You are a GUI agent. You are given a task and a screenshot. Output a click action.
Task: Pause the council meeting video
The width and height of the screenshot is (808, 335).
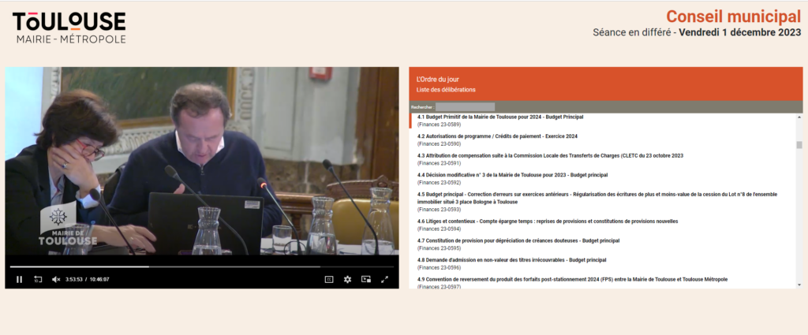[19, 279]
